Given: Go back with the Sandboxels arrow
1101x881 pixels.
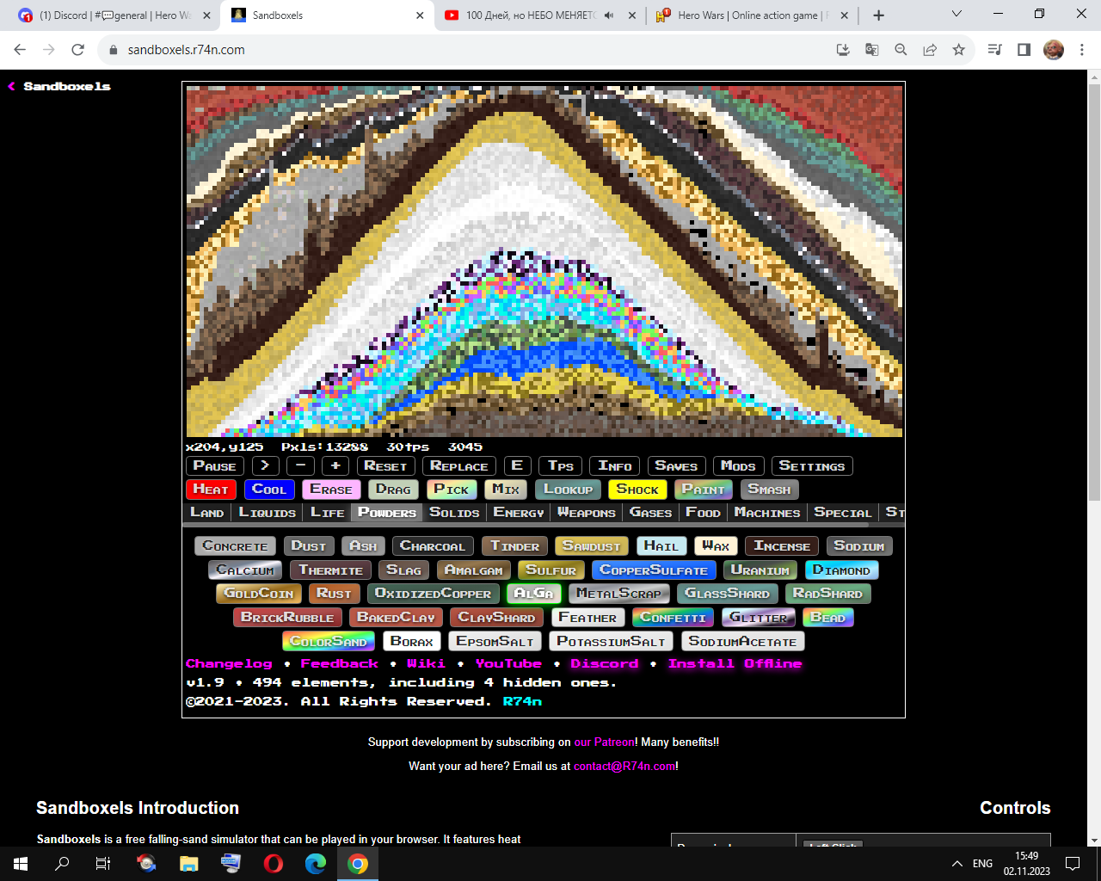Looking at the screenshot, I should pos(12,86).
